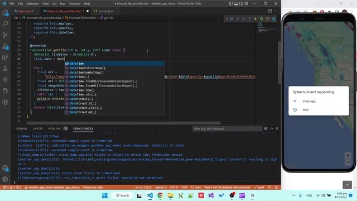Click the Dart language mode in status bar

(x=196, y=188)
